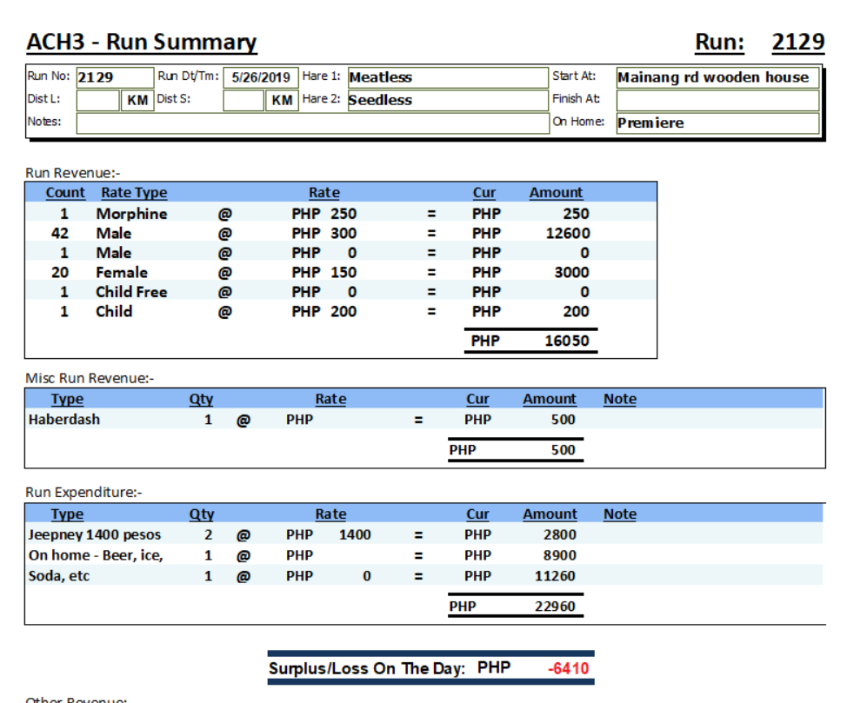The width and height of the screenshot is (867, 703).
Task: Select the Run Dt/Tm date field
Action: pyautogui.click(x=261, y=77)
